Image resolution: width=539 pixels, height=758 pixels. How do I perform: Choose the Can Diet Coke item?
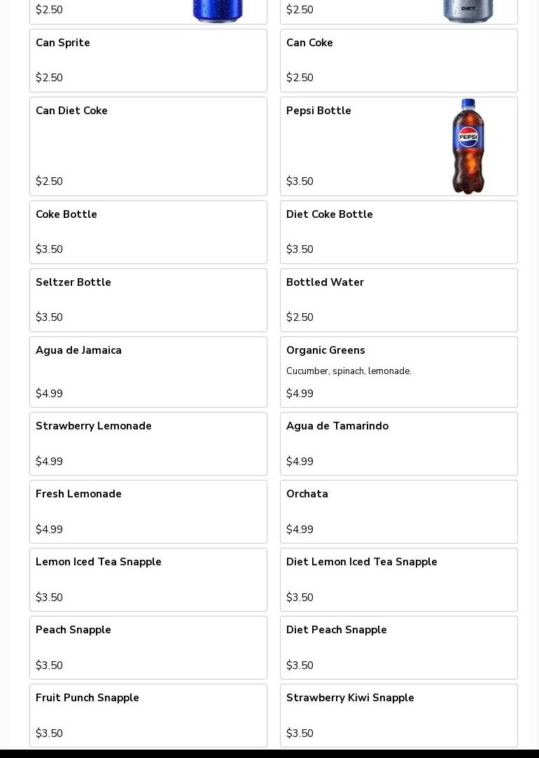148,146
